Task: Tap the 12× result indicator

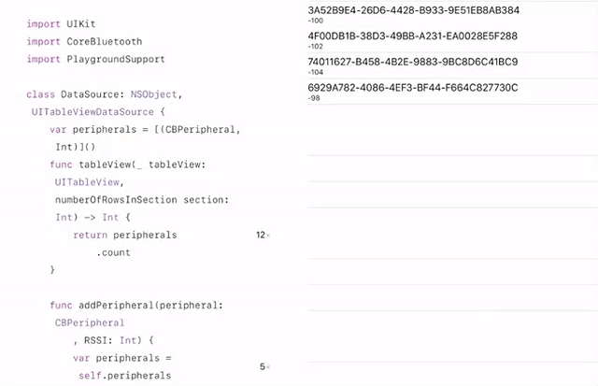Action: [263, 236]
